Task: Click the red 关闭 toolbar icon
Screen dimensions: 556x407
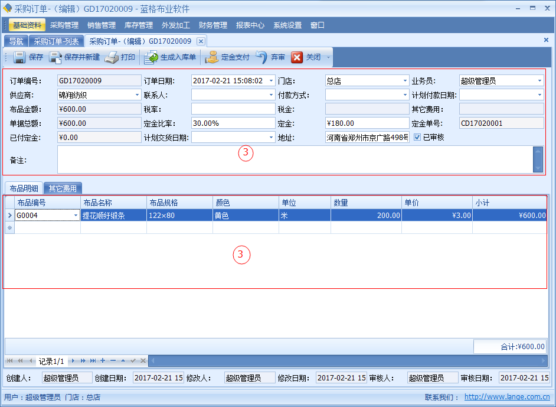Action: coord(297,57)
